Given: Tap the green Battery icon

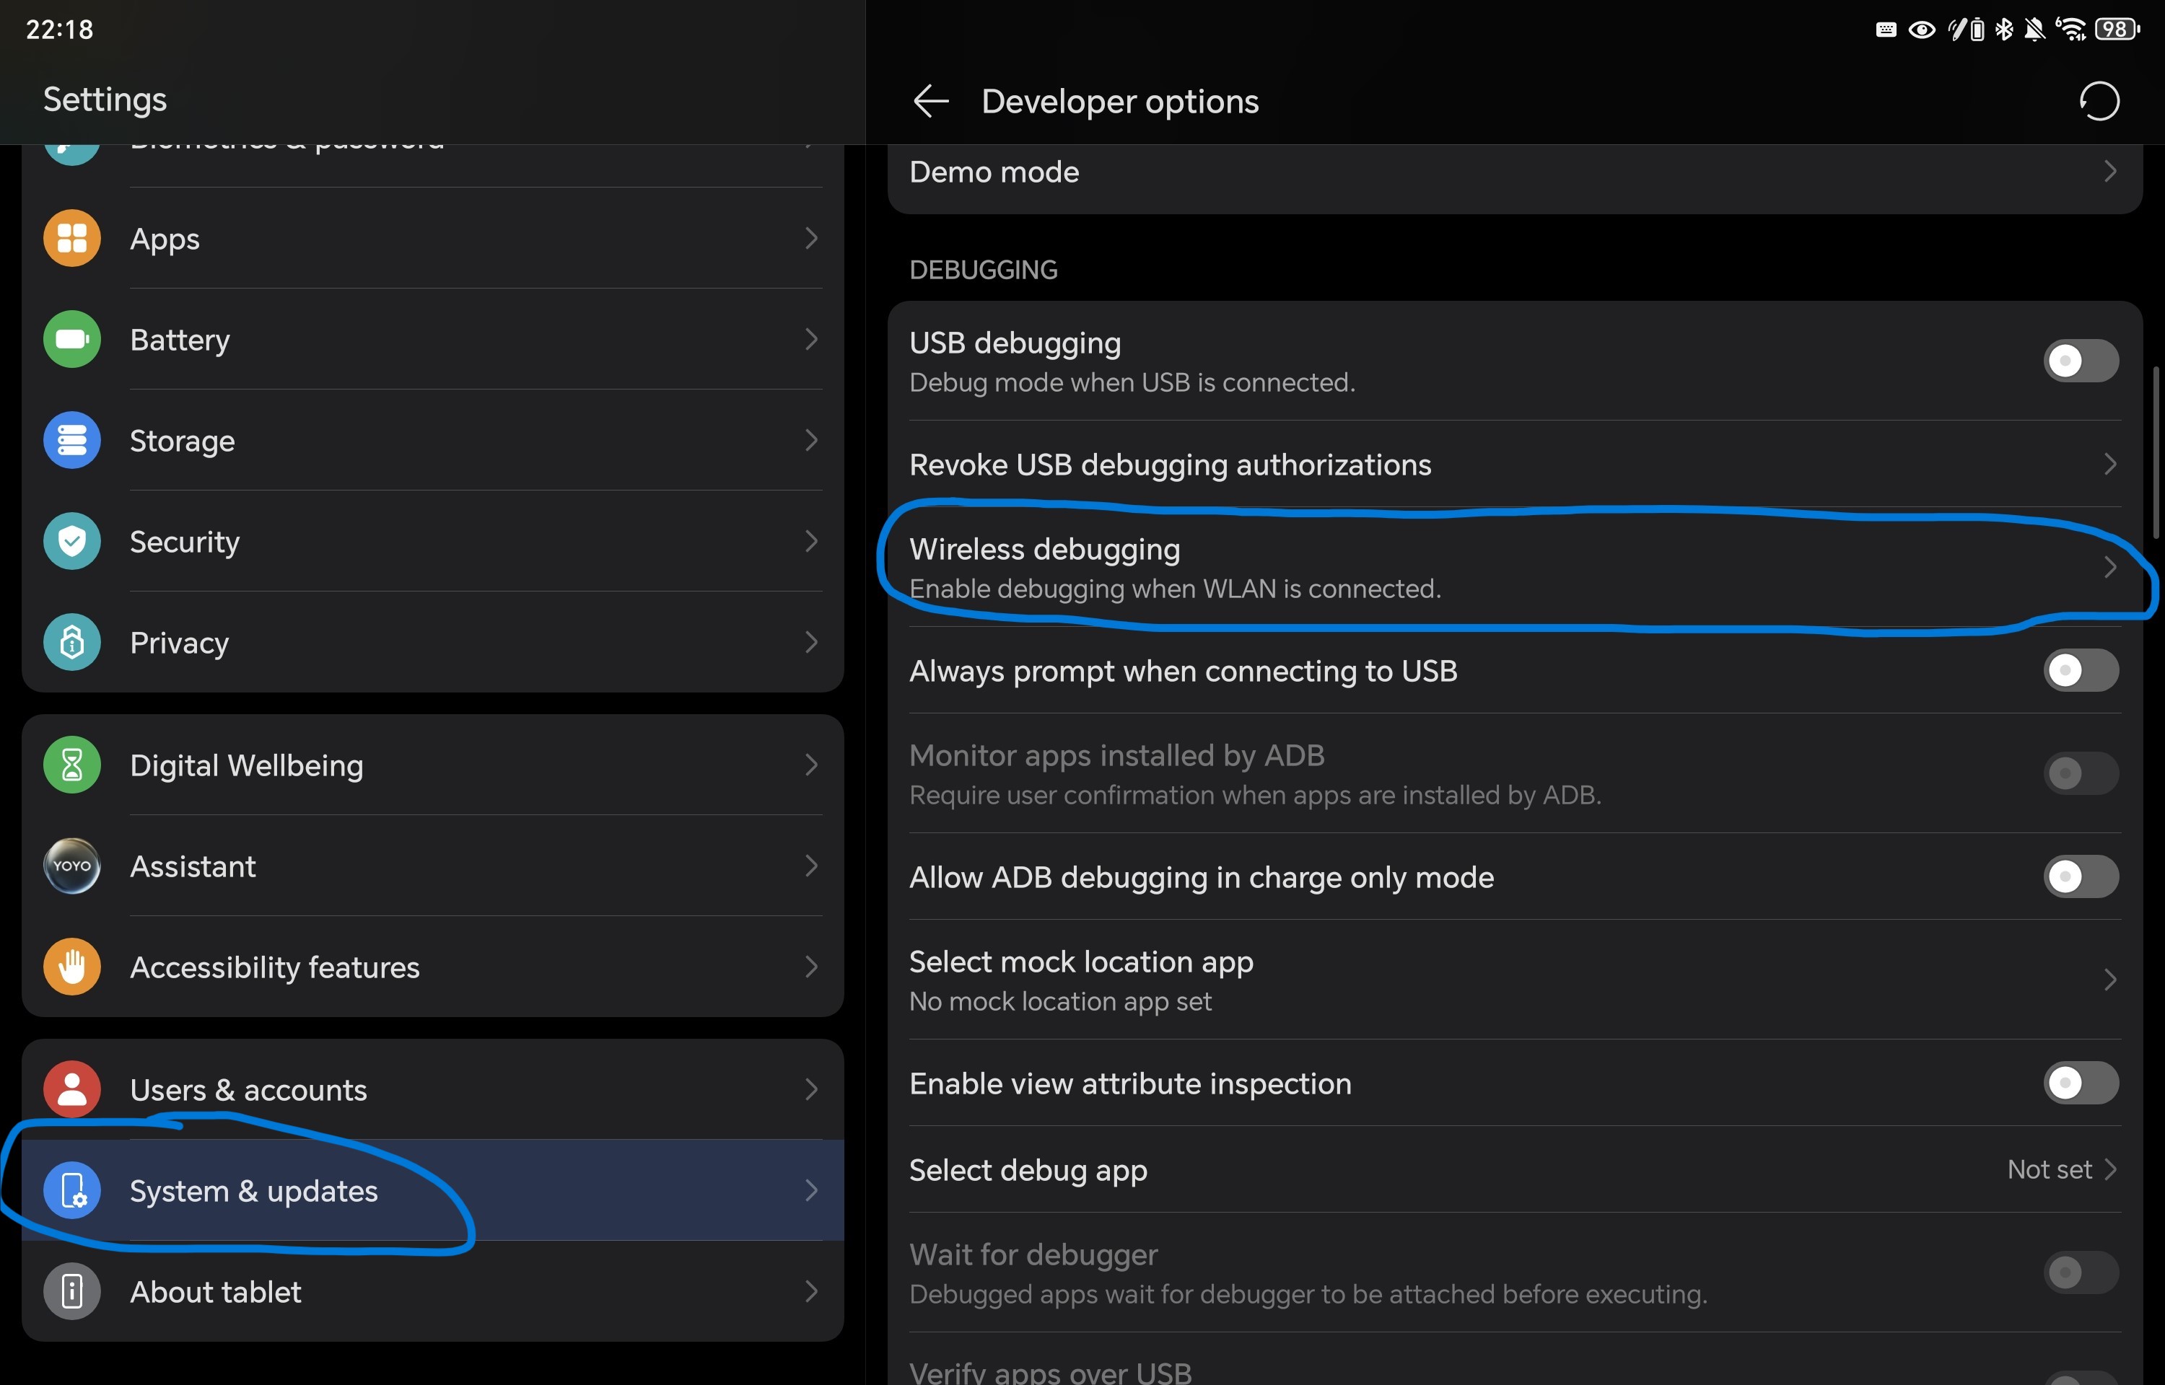Looking at the screenshot, I should pyautogui.click(x=72, y=339).
